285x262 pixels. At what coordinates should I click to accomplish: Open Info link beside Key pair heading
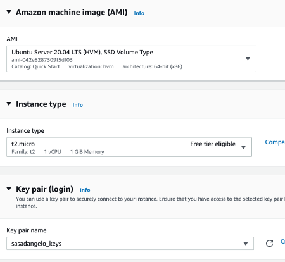tap(85, 190)
